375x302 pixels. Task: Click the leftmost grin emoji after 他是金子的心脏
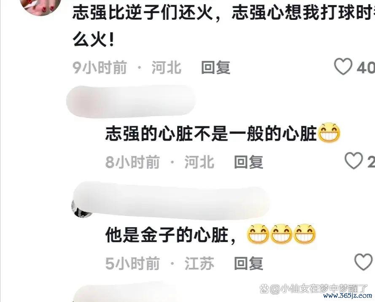coord(258,234)
